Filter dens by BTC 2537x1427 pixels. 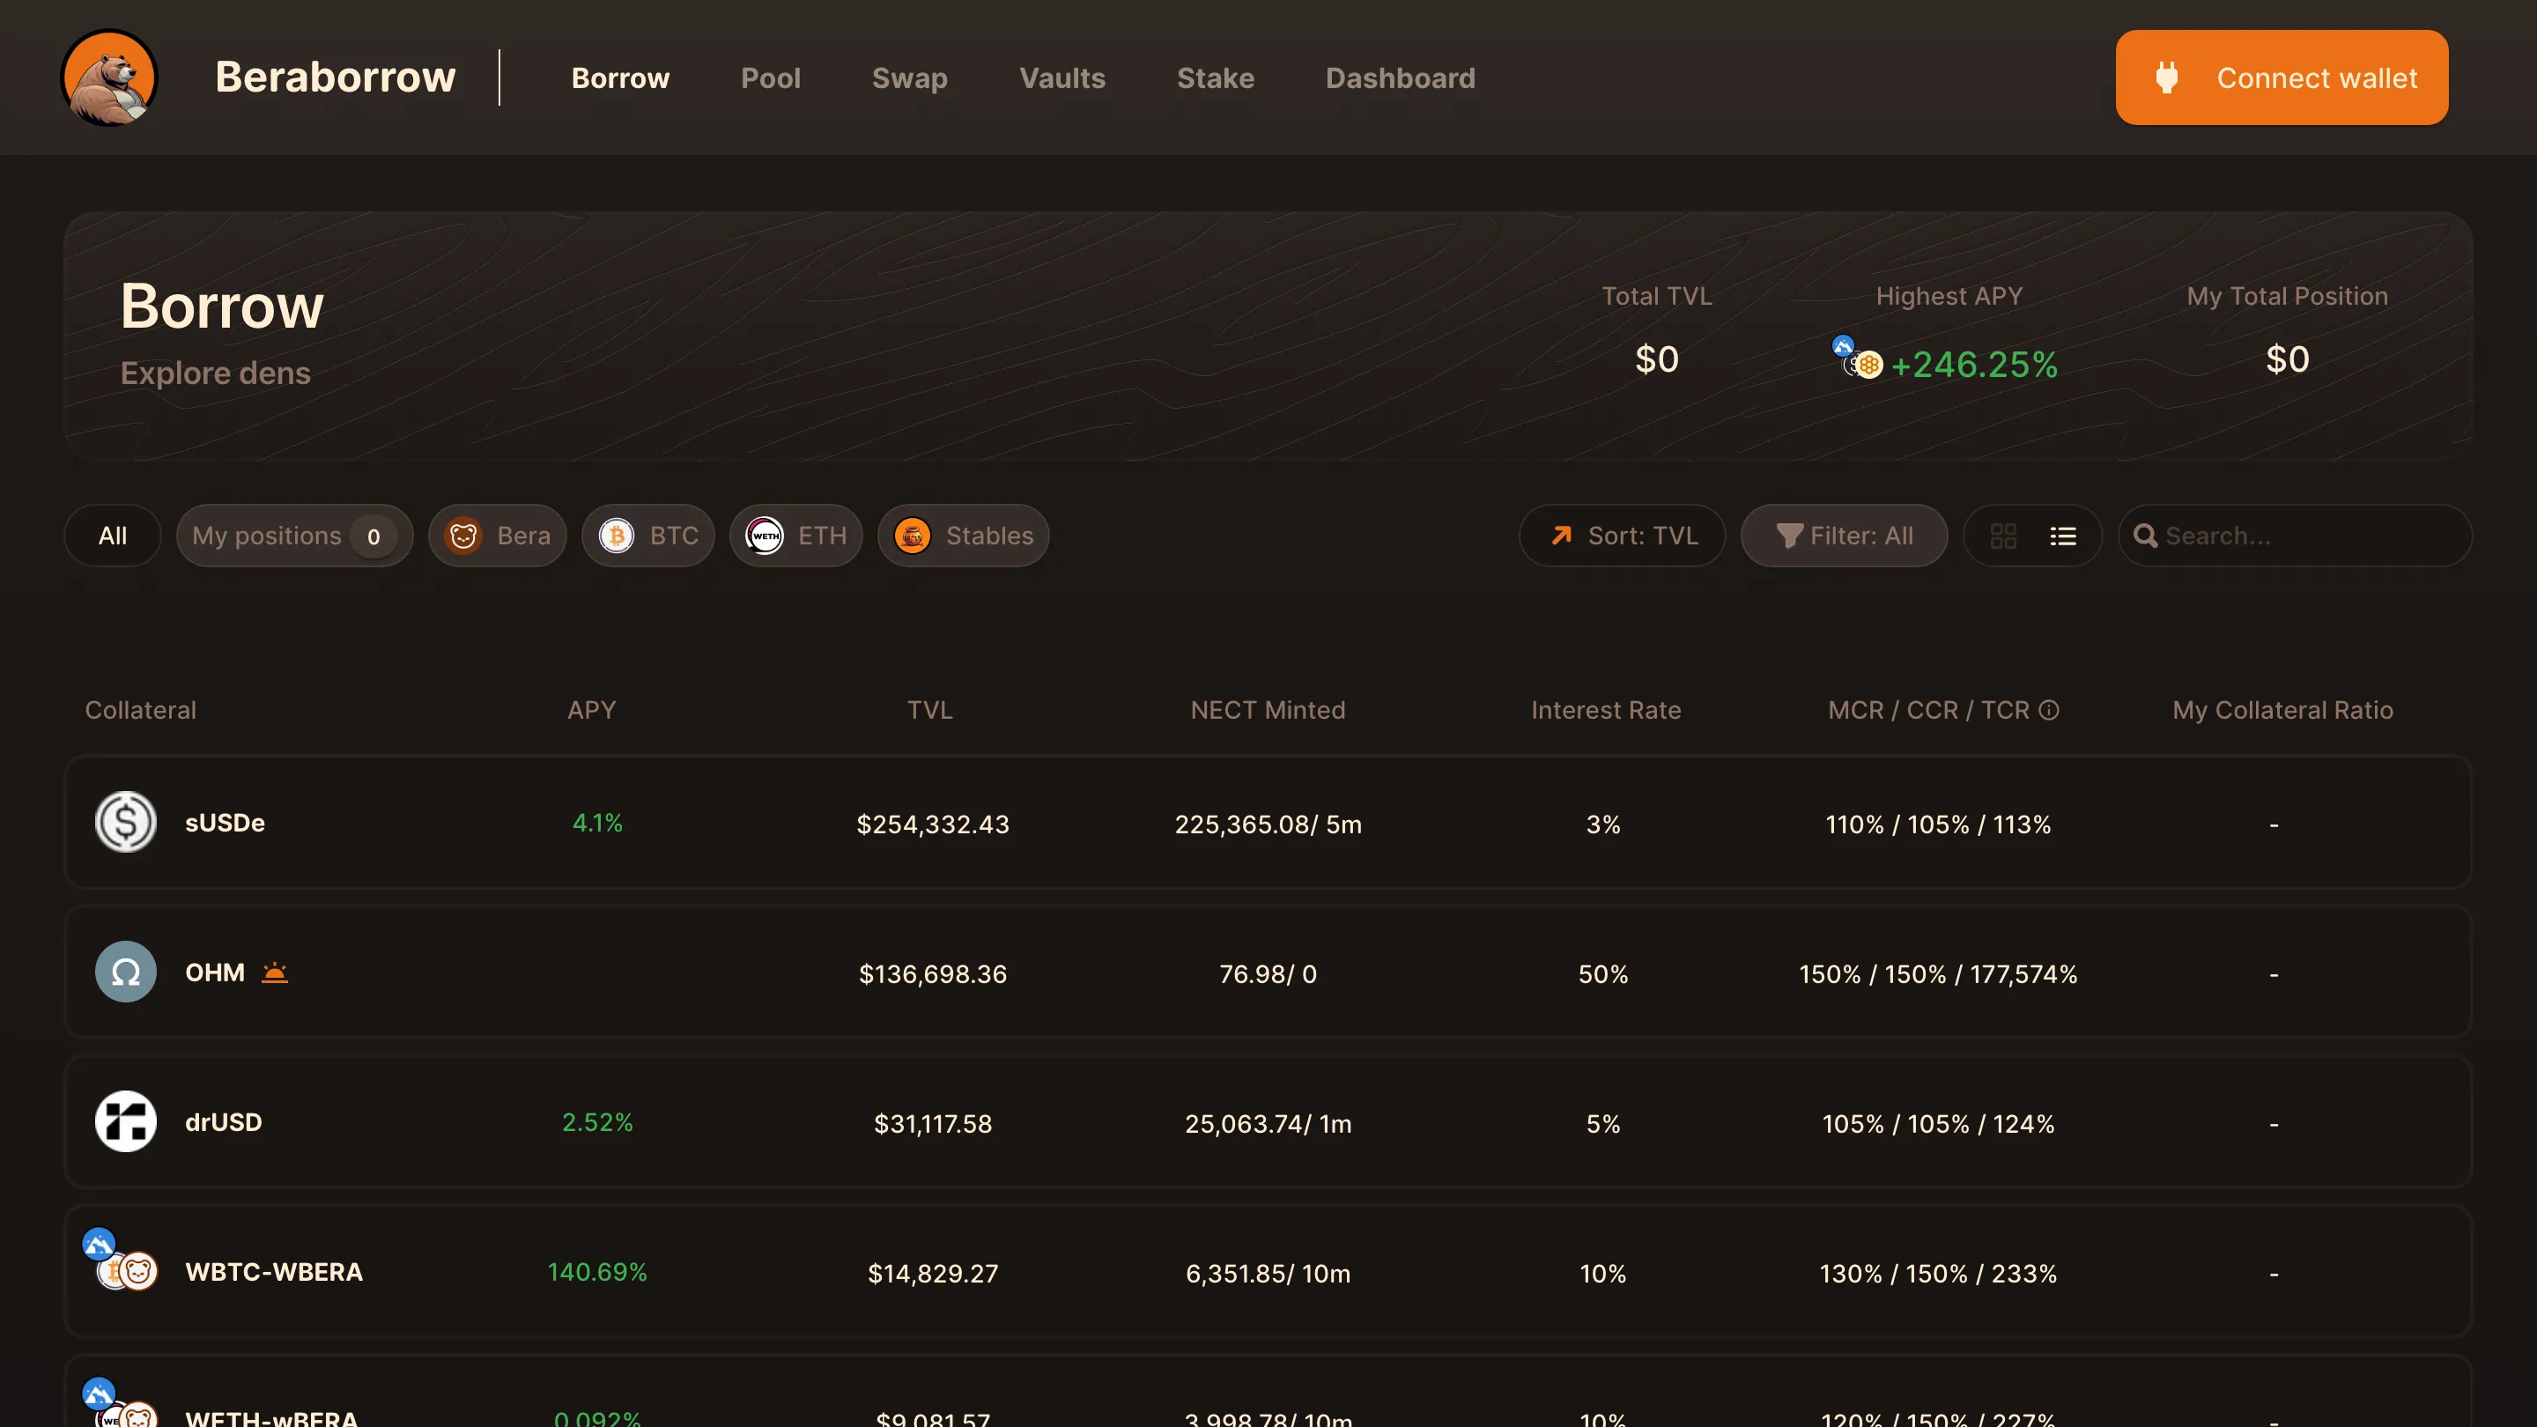[648, 536]
